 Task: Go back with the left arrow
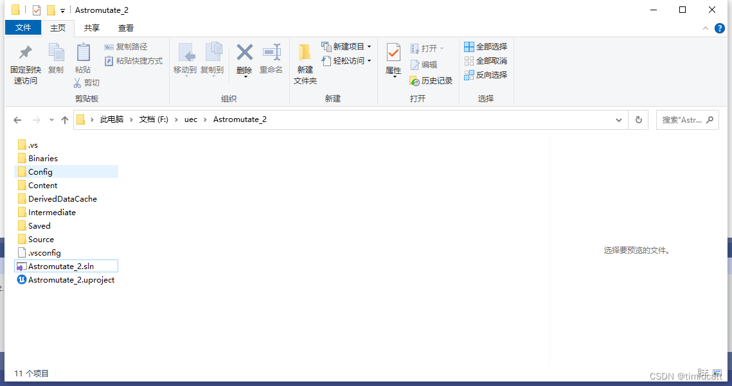click(17, 120)
